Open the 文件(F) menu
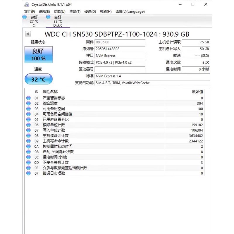The image size is (234, 234). (x=30, y=11)
